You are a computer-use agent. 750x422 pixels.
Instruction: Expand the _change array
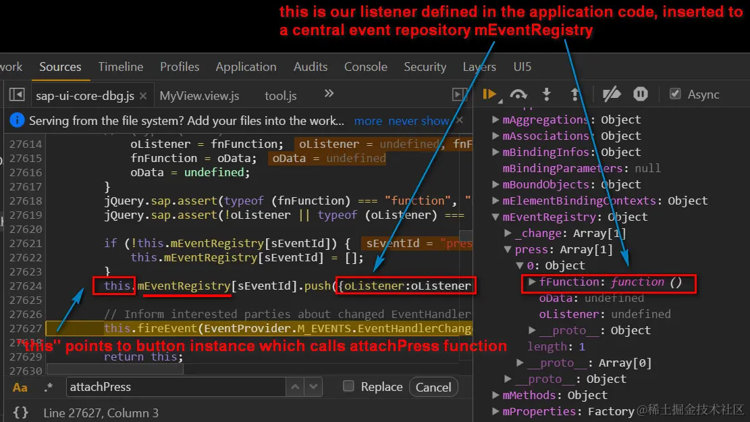pos(508,233)
